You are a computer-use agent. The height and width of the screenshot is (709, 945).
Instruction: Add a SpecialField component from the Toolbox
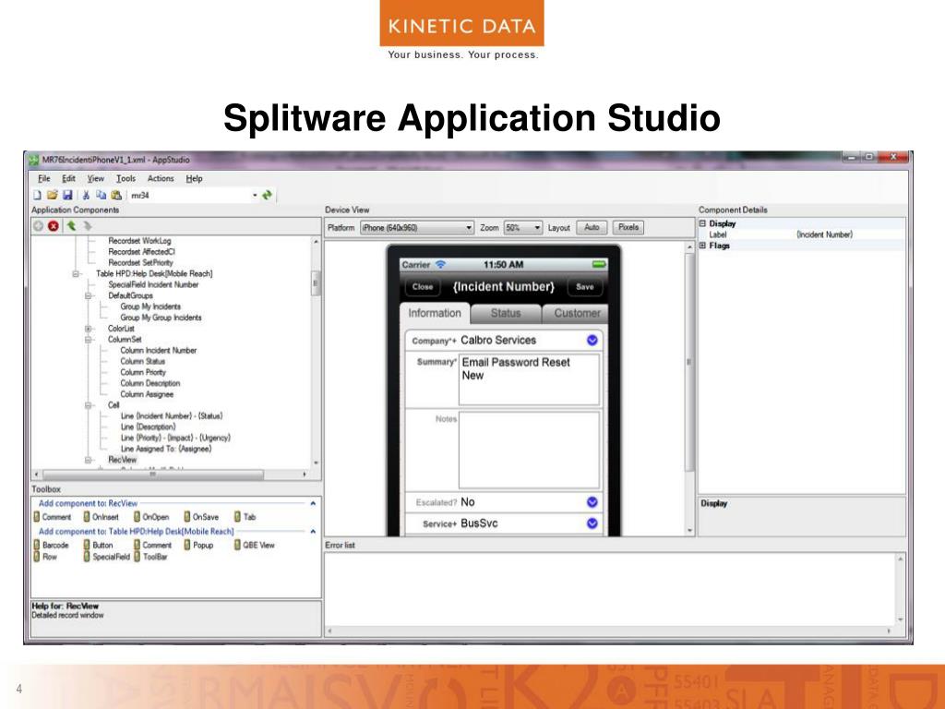click(x=107, y=557)
